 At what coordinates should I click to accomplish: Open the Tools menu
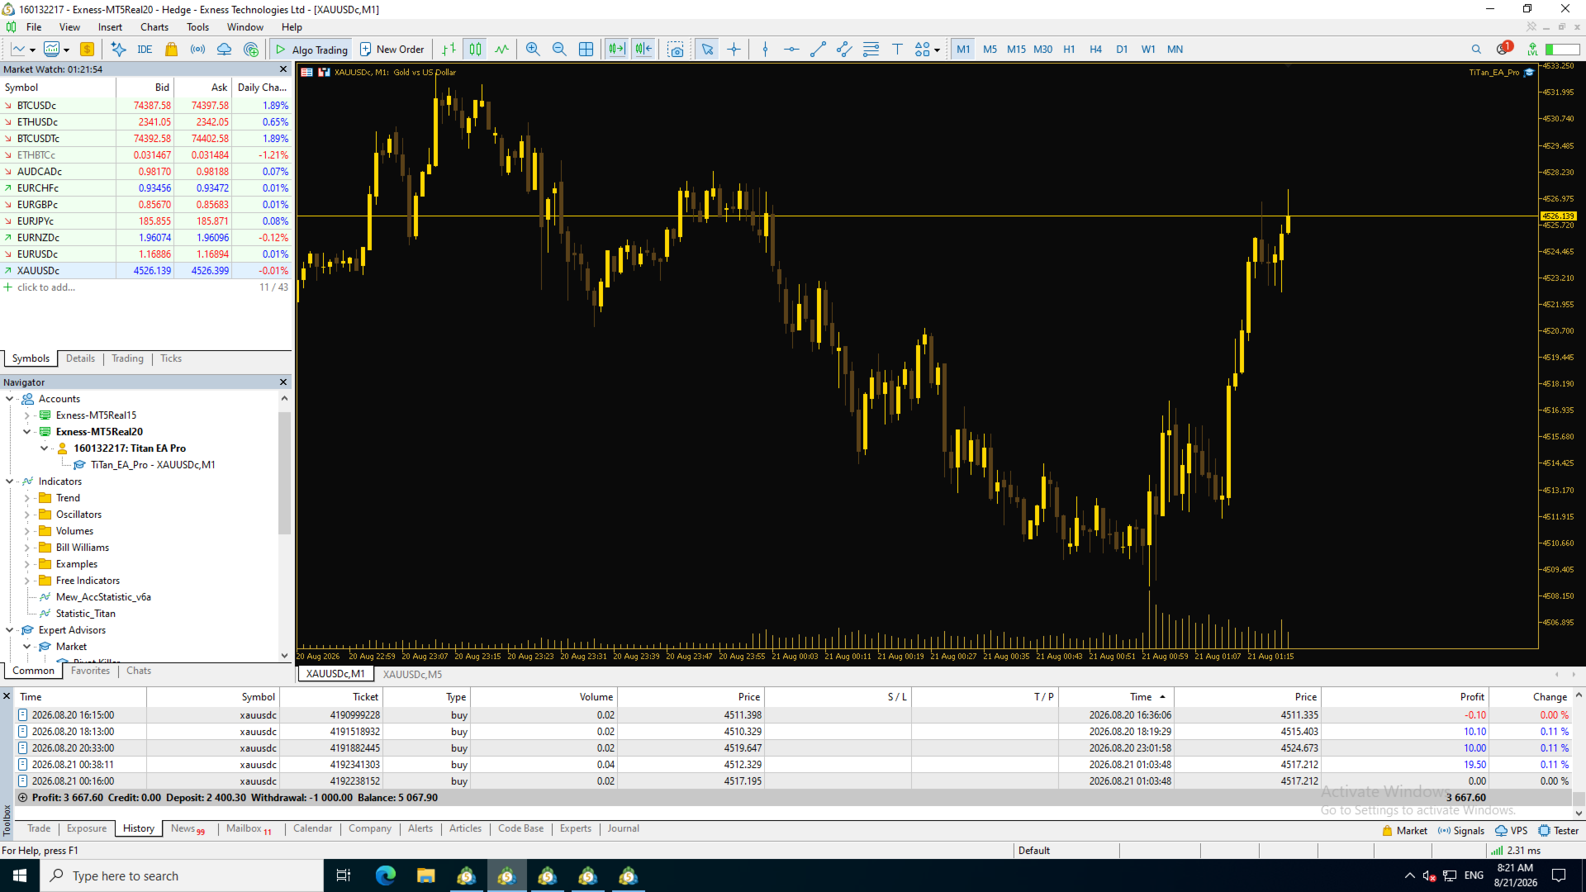pyautogui.click(x=197, y=27)
